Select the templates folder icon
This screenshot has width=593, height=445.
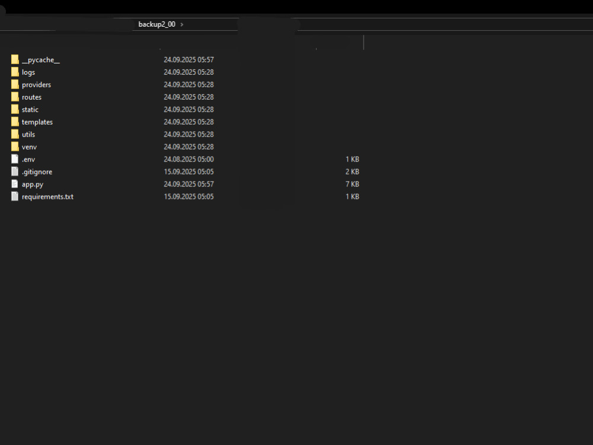(15, 122)
